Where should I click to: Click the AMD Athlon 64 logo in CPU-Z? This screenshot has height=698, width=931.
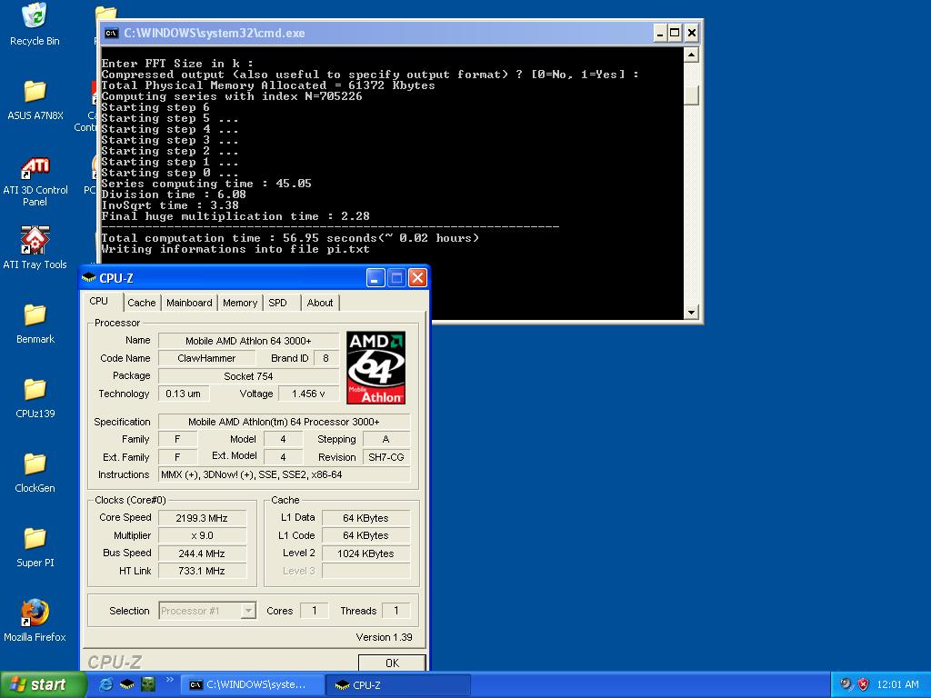click(x=375, y=368)
